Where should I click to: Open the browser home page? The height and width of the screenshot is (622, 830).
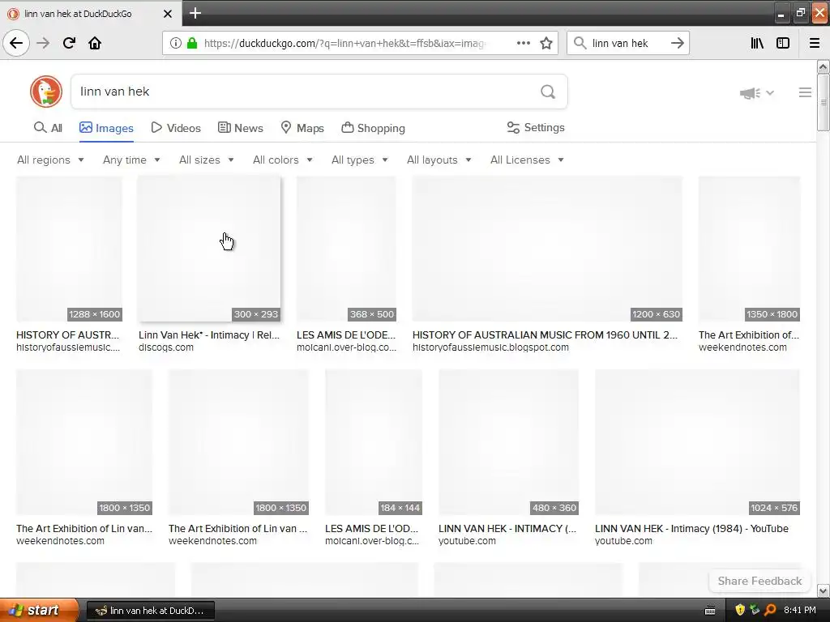pyautogui.click(x=95, y=43)
